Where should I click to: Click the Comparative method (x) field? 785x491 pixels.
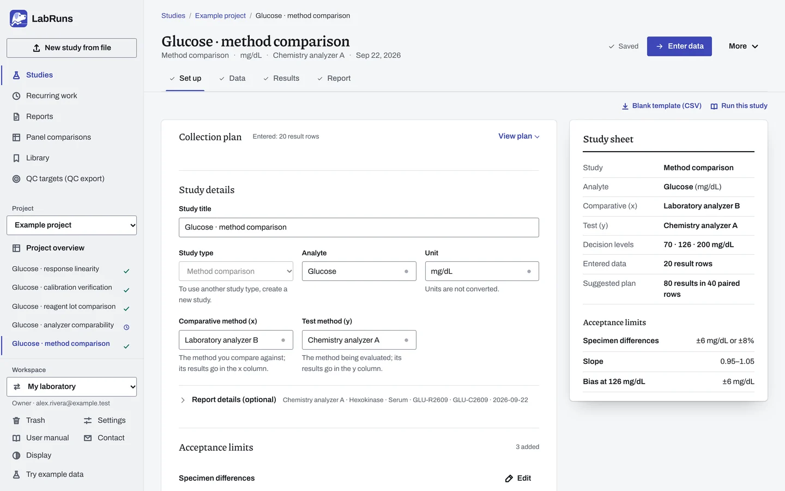[236, 340]
